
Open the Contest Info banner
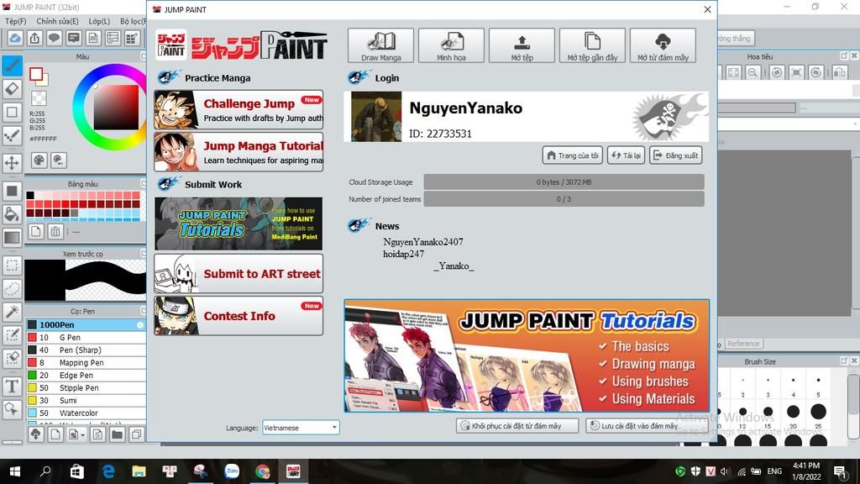pos(239,316)
